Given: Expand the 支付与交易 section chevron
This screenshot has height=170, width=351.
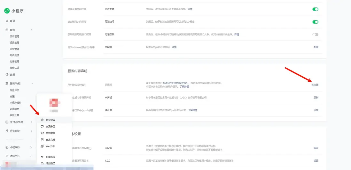Looking at the screenshot, I should (x=32, y=122).
